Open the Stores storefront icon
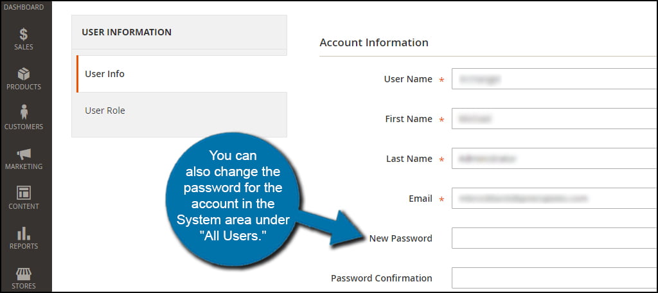The width and height of the screenshot is (658, 293). [x=24, y=274]
